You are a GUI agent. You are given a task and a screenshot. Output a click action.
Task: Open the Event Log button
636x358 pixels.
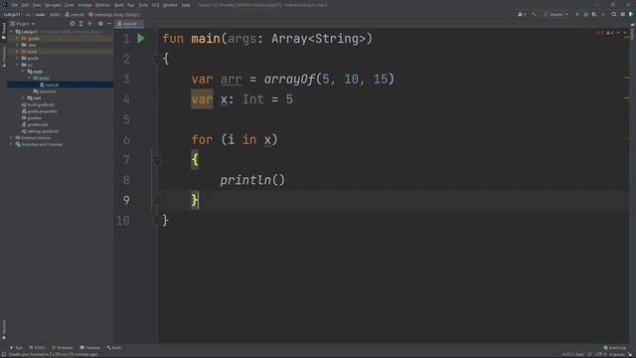point(615,347)
